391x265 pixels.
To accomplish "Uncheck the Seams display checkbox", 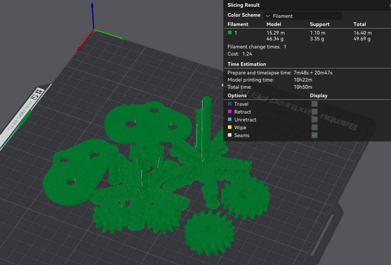I will pos(314,135).
